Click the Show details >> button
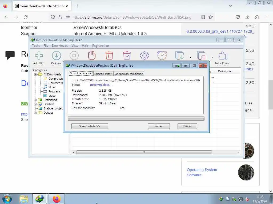Screen dimensions: 273x204 coord(90,126)
